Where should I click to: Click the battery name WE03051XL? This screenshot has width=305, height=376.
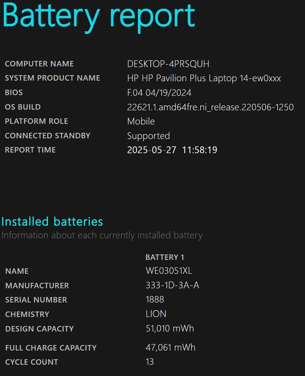click(x=169, y=271)
